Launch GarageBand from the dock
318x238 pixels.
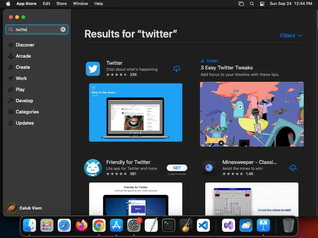coord(186,225)
